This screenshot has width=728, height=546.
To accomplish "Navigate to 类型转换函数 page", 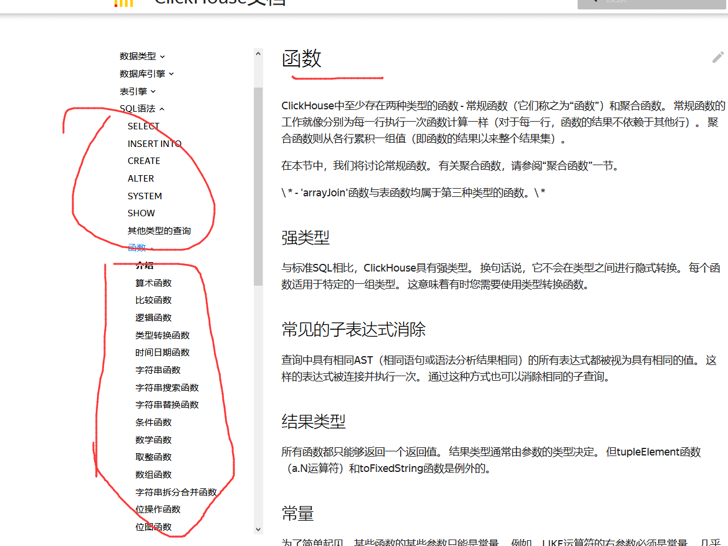I will click(162, 336).
